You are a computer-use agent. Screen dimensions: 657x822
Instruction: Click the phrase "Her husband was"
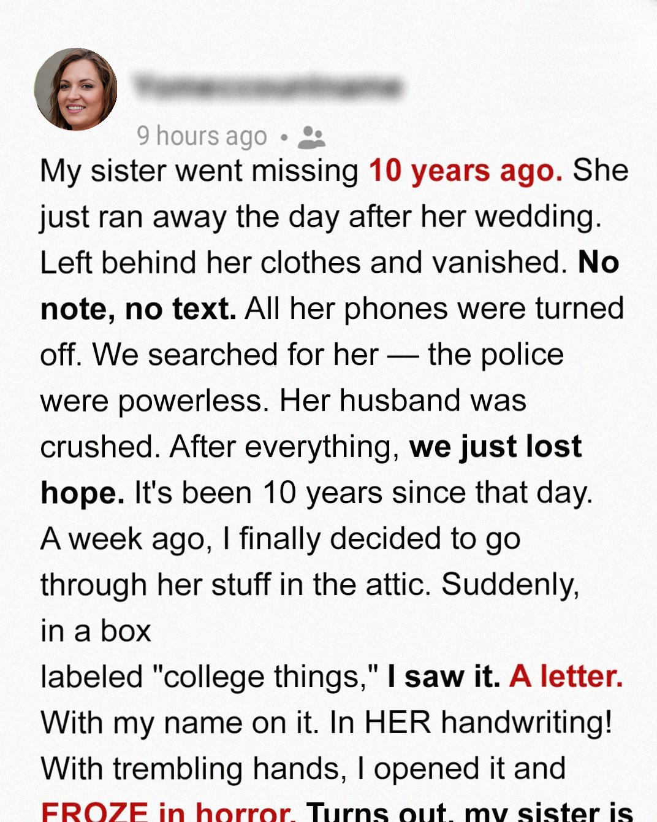(403, 401)
